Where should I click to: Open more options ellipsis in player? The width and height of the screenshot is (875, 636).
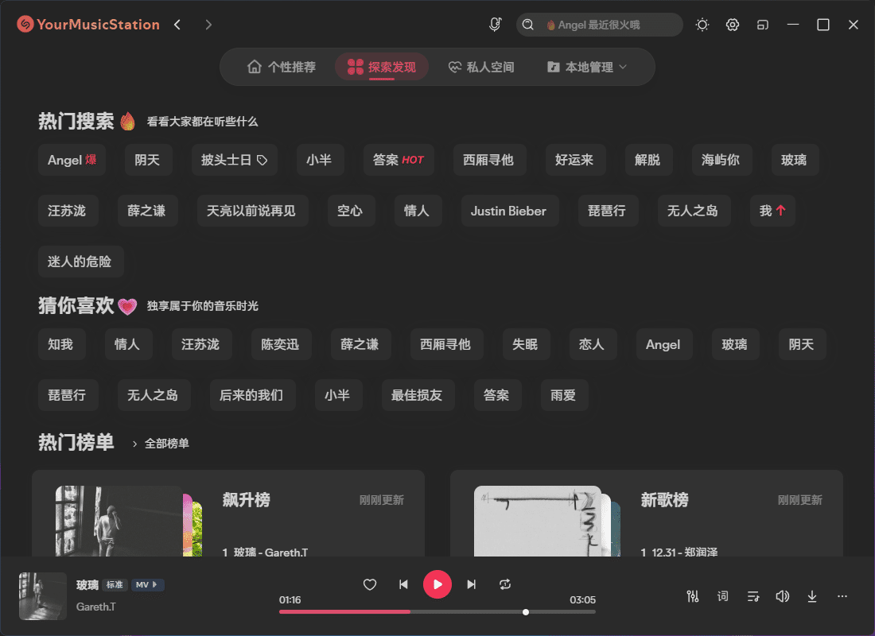[x=842, y=596]
